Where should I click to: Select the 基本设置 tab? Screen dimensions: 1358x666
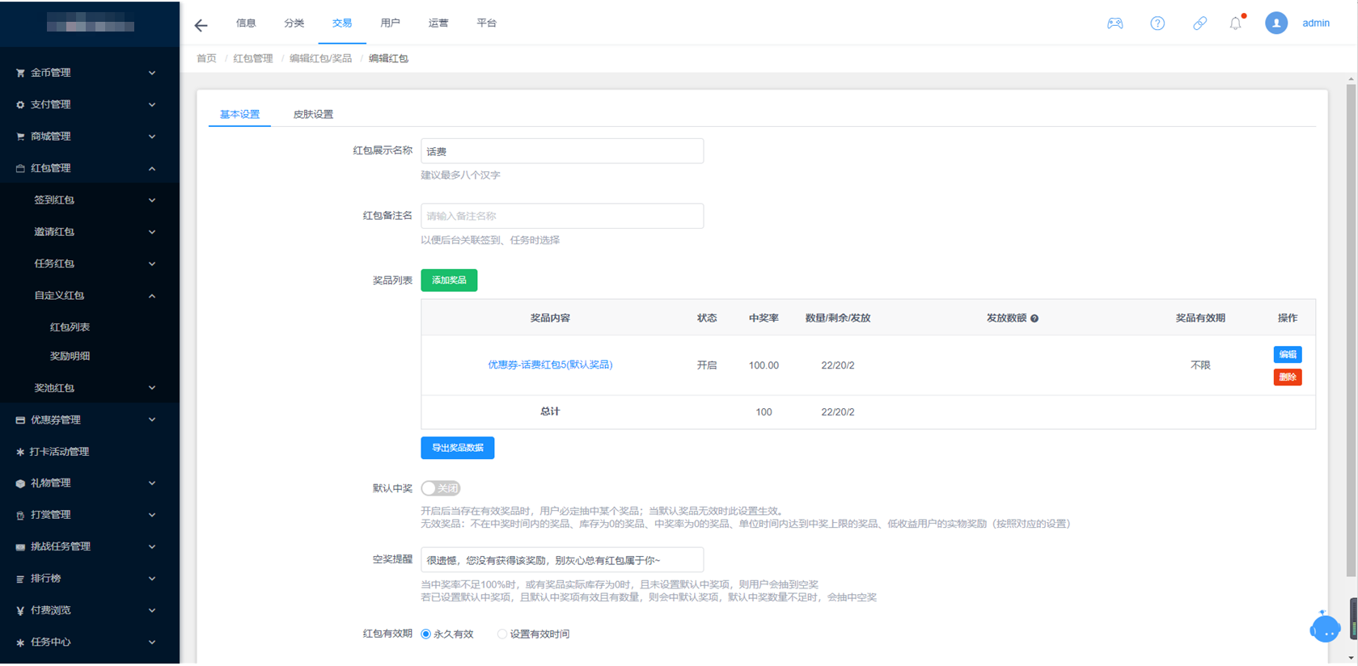point(239,114)
